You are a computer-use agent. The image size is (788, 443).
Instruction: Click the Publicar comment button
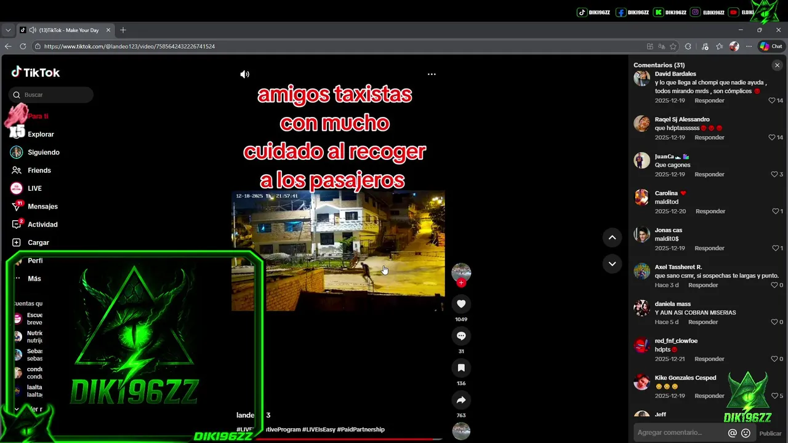tap(770, 433)
